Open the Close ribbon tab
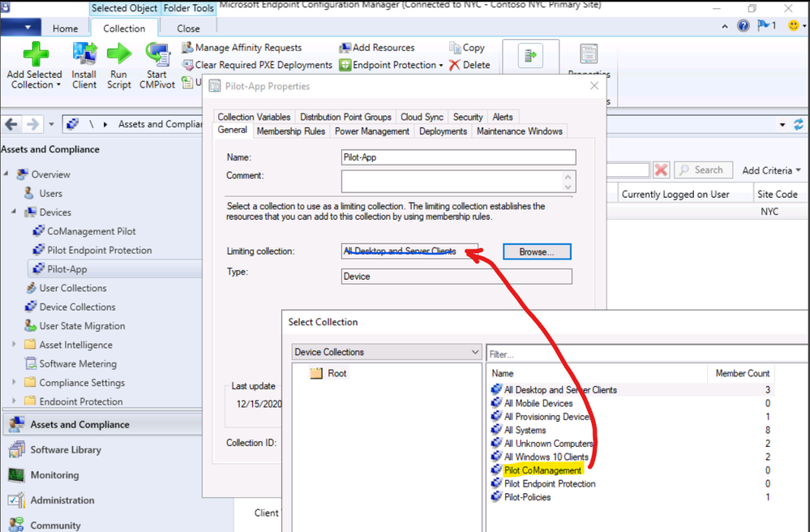 click(x=188, y=29)
